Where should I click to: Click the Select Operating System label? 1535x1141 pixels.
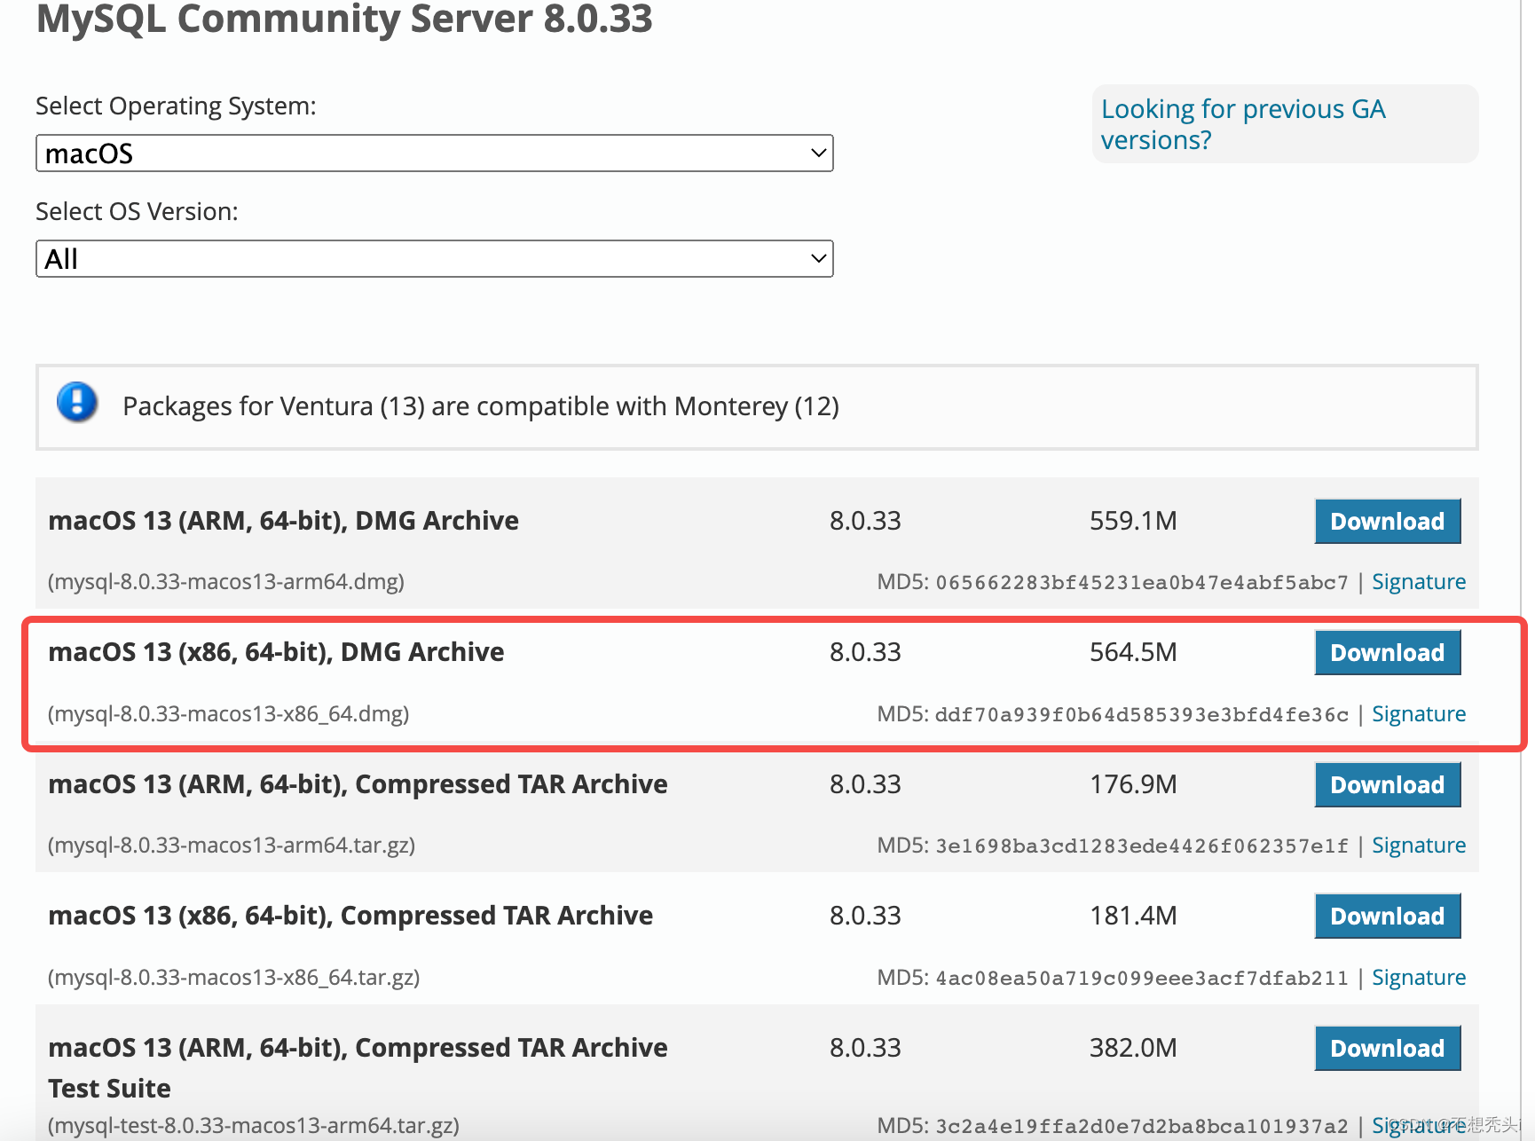[x=176, y=106]
